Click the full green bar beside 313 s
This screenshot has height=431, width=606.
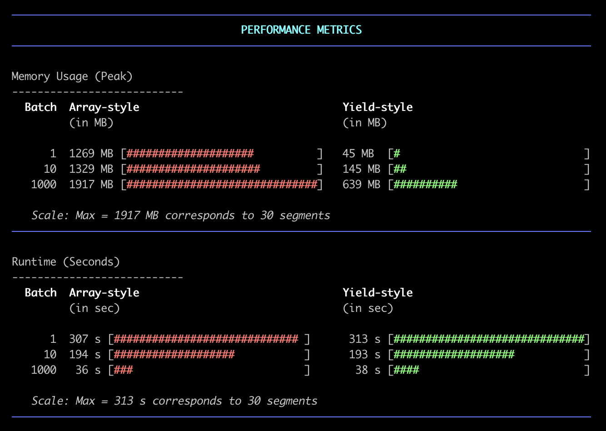point(489,339)
